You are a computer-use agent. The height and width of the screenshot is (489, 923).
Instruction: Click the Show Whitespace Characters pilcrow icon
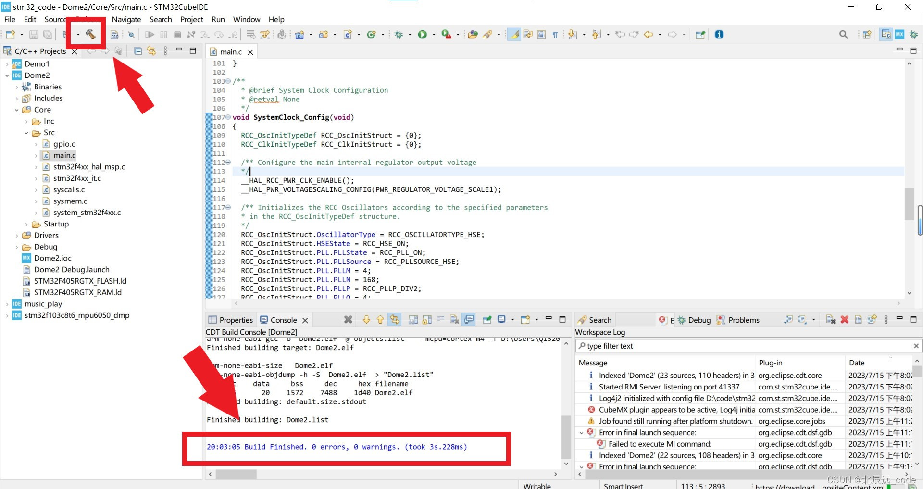[x=555, y=35]
